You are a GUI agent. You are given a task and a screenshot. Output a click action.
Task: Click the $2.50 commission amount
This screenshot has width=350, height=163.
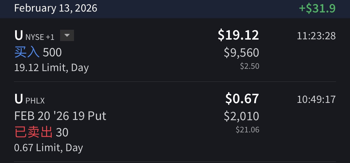click(250, 66)
